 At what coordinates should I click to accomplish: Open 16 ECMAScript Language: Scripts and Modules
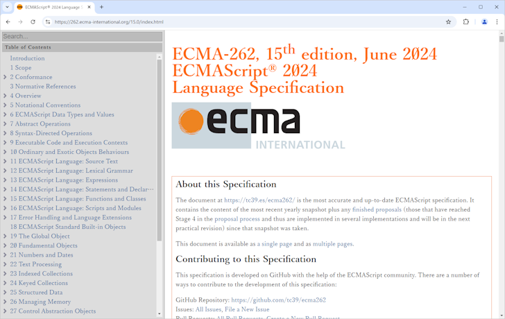coord(76,208)
